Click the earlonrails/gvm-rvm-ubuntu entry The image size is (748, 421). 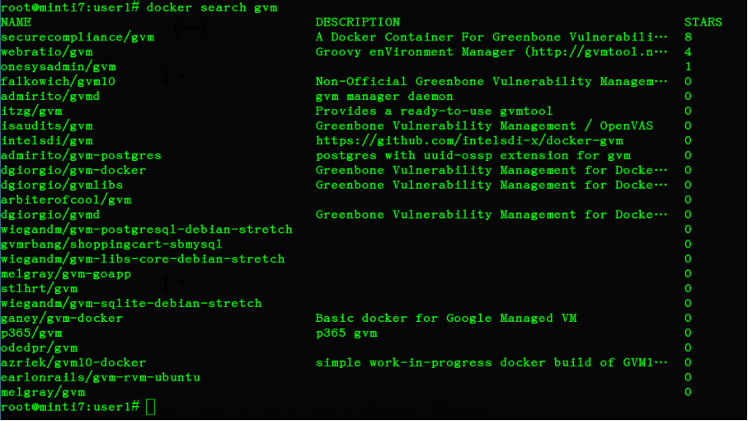(x=101, y=378)
